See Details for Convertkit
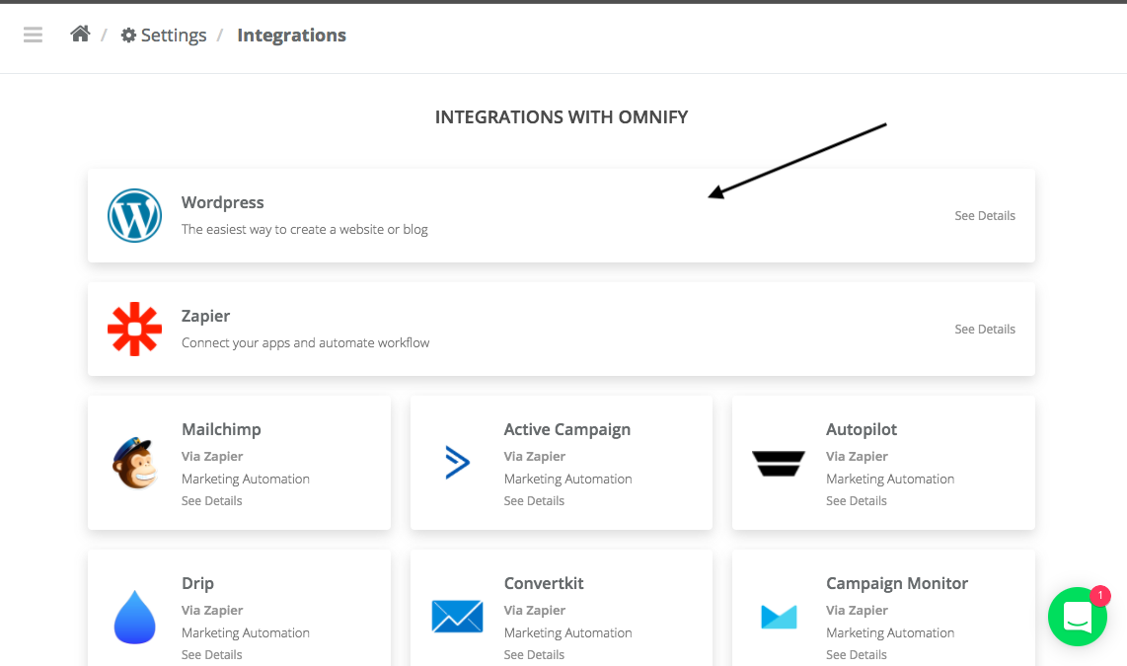 click(x=534, y=654)
